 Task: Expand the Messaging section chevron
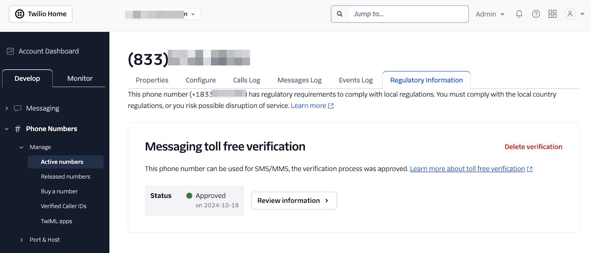7,108
